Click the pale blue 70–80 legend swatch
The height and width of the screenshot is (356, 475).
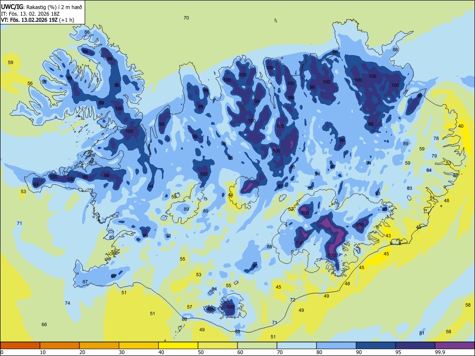point(296,346)
